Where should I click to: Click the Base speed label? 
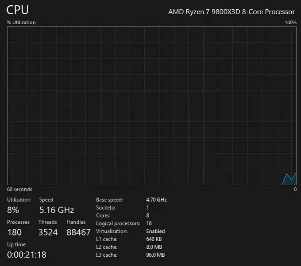coord(109,199)
